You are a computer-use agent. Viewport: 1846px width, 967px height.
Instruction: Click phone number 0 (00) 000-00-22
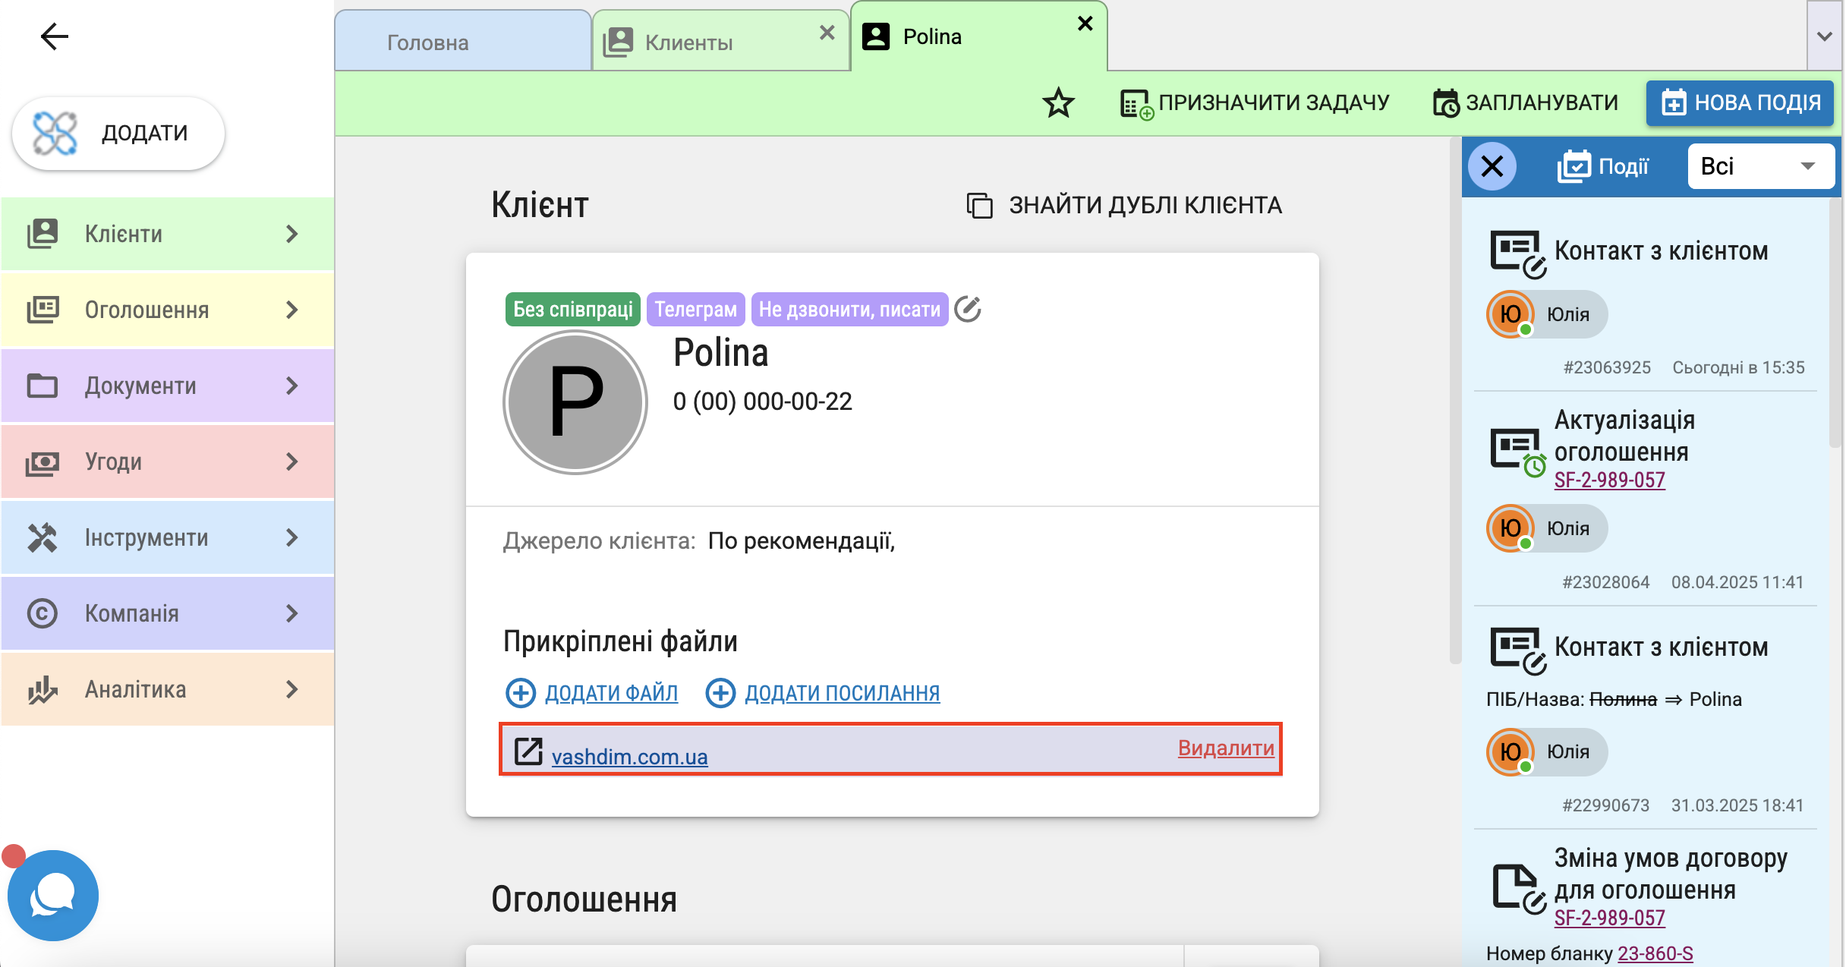point(763,401)
